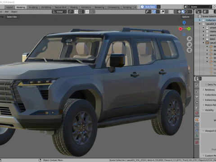The image size is (216, 162).
Task: Open the Object menu in viewport header
Action: click(14, 12)
